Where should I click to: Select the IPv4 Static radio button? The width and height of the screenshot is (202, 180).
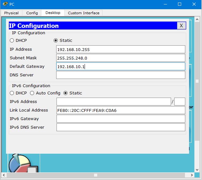click(x=56, y=41)
